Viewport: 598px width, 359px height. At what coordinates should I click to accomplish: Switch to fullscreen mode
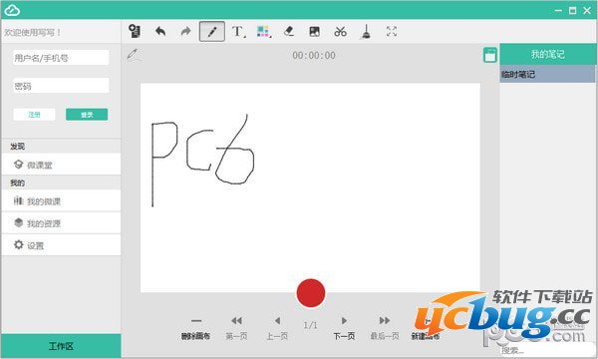(x=392, y=31)
